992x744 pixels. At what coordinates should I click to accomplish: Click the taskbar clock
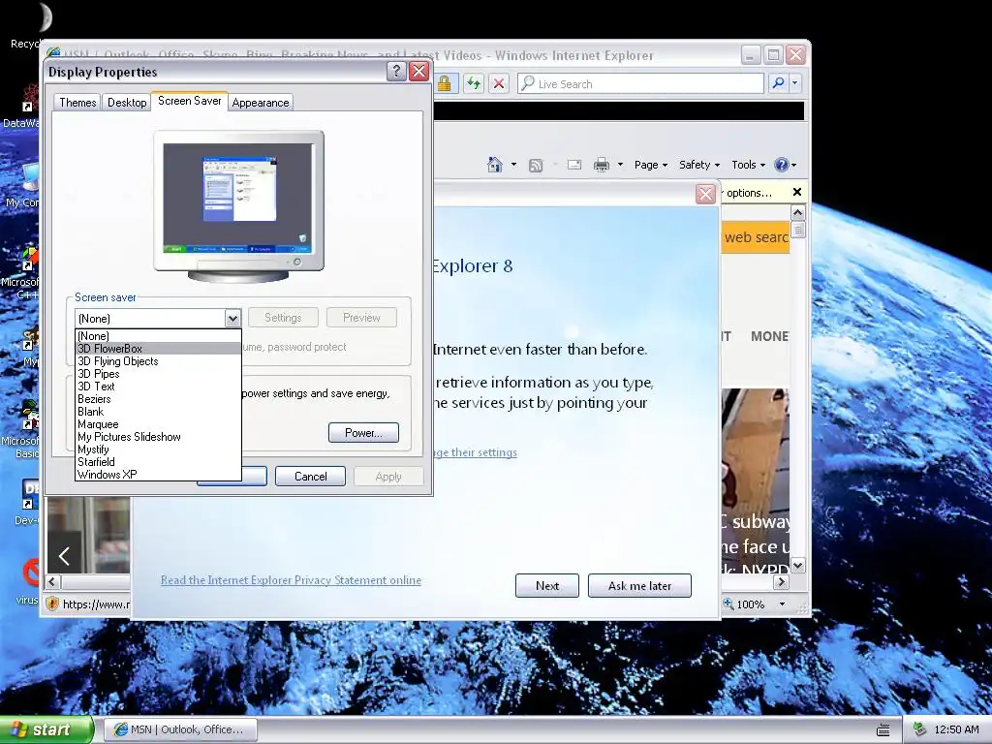pos(956,729)
